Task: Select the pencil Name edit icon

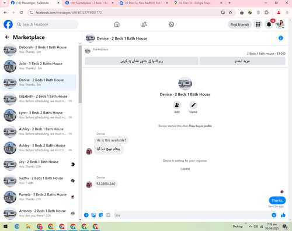Action: pos(193,105)
